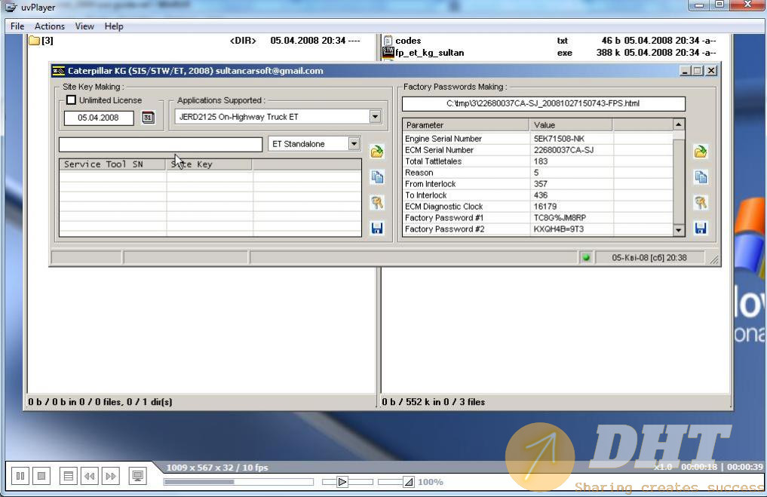Image resolution: width=767 pixels, height=497 pixels.
Task: Click the save floppy icon in Site Key Making
Action: click(x=376, y=228)
